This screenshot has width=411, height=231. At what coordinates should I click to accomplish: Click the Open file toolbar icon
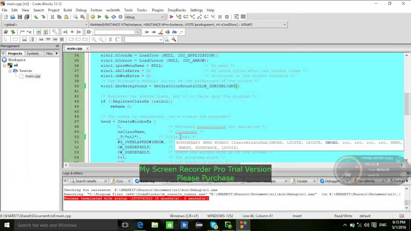pos(13,17)
